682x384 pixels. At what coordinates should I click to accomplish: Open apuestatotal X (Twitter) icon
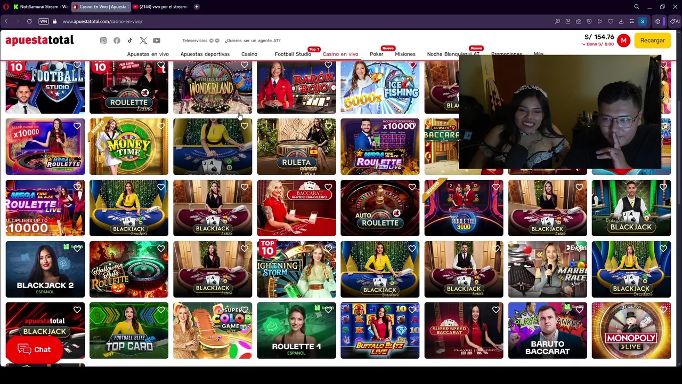[143, 41]
